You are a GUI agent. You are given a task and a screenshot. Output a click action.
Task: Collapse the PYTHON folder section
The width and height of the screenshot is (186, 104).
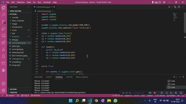pyautogui.click(x=19, y=14)
